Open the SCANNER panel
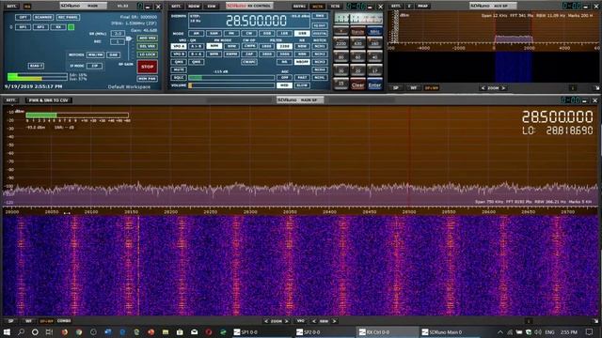The image size is (602, 338). point(42,17)
